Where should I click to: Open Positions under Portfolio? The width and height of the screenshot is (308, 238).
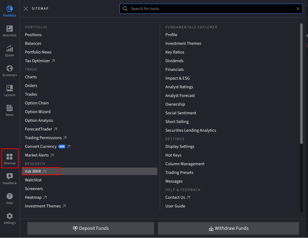[33, 35]
